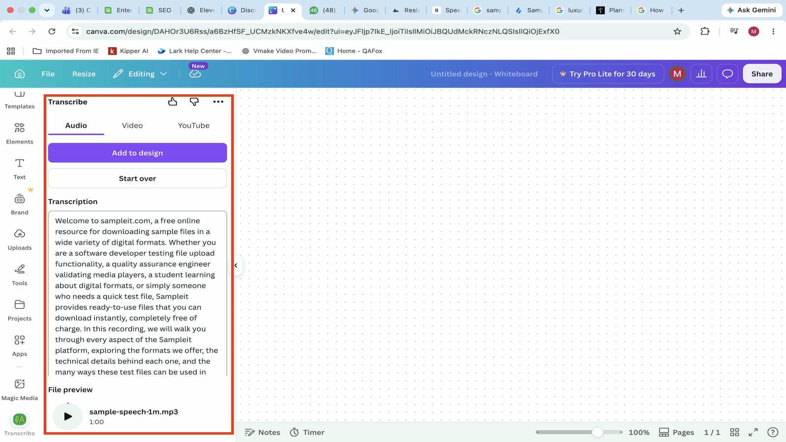This screenshot has width=786, height=442.
Task: Open the grid view icon
Action: click(734, 432)
